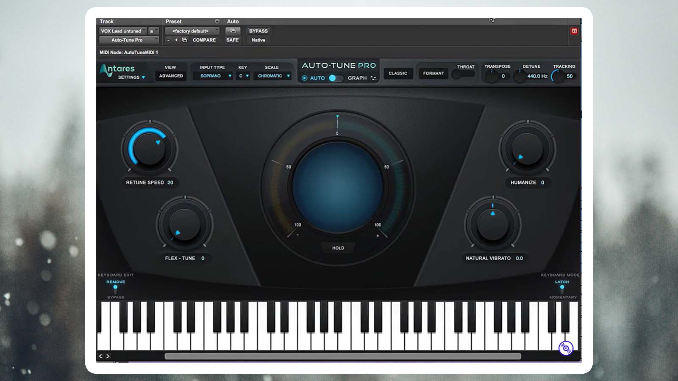Screen dimensions: 678x381
Task: Enable Formant correction
Action: tap(433, 73)
